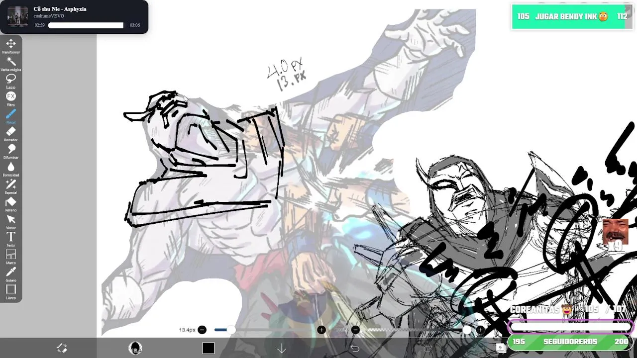Screen dimensions: 637x358
Task: Select the Borrosidad blur tool
Action: 11,169
